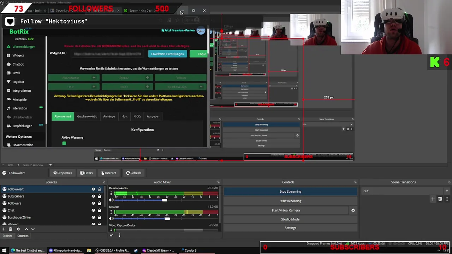The image size is (452, 254).
Task: Open Loyalität in BotRix sidebar
Action: click(18, 82)
